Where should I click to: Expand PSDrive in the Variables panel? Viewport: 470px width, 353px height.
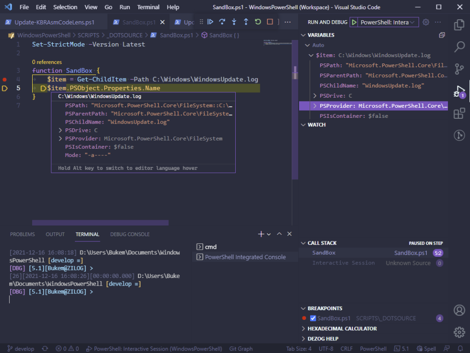coord(315,96)
